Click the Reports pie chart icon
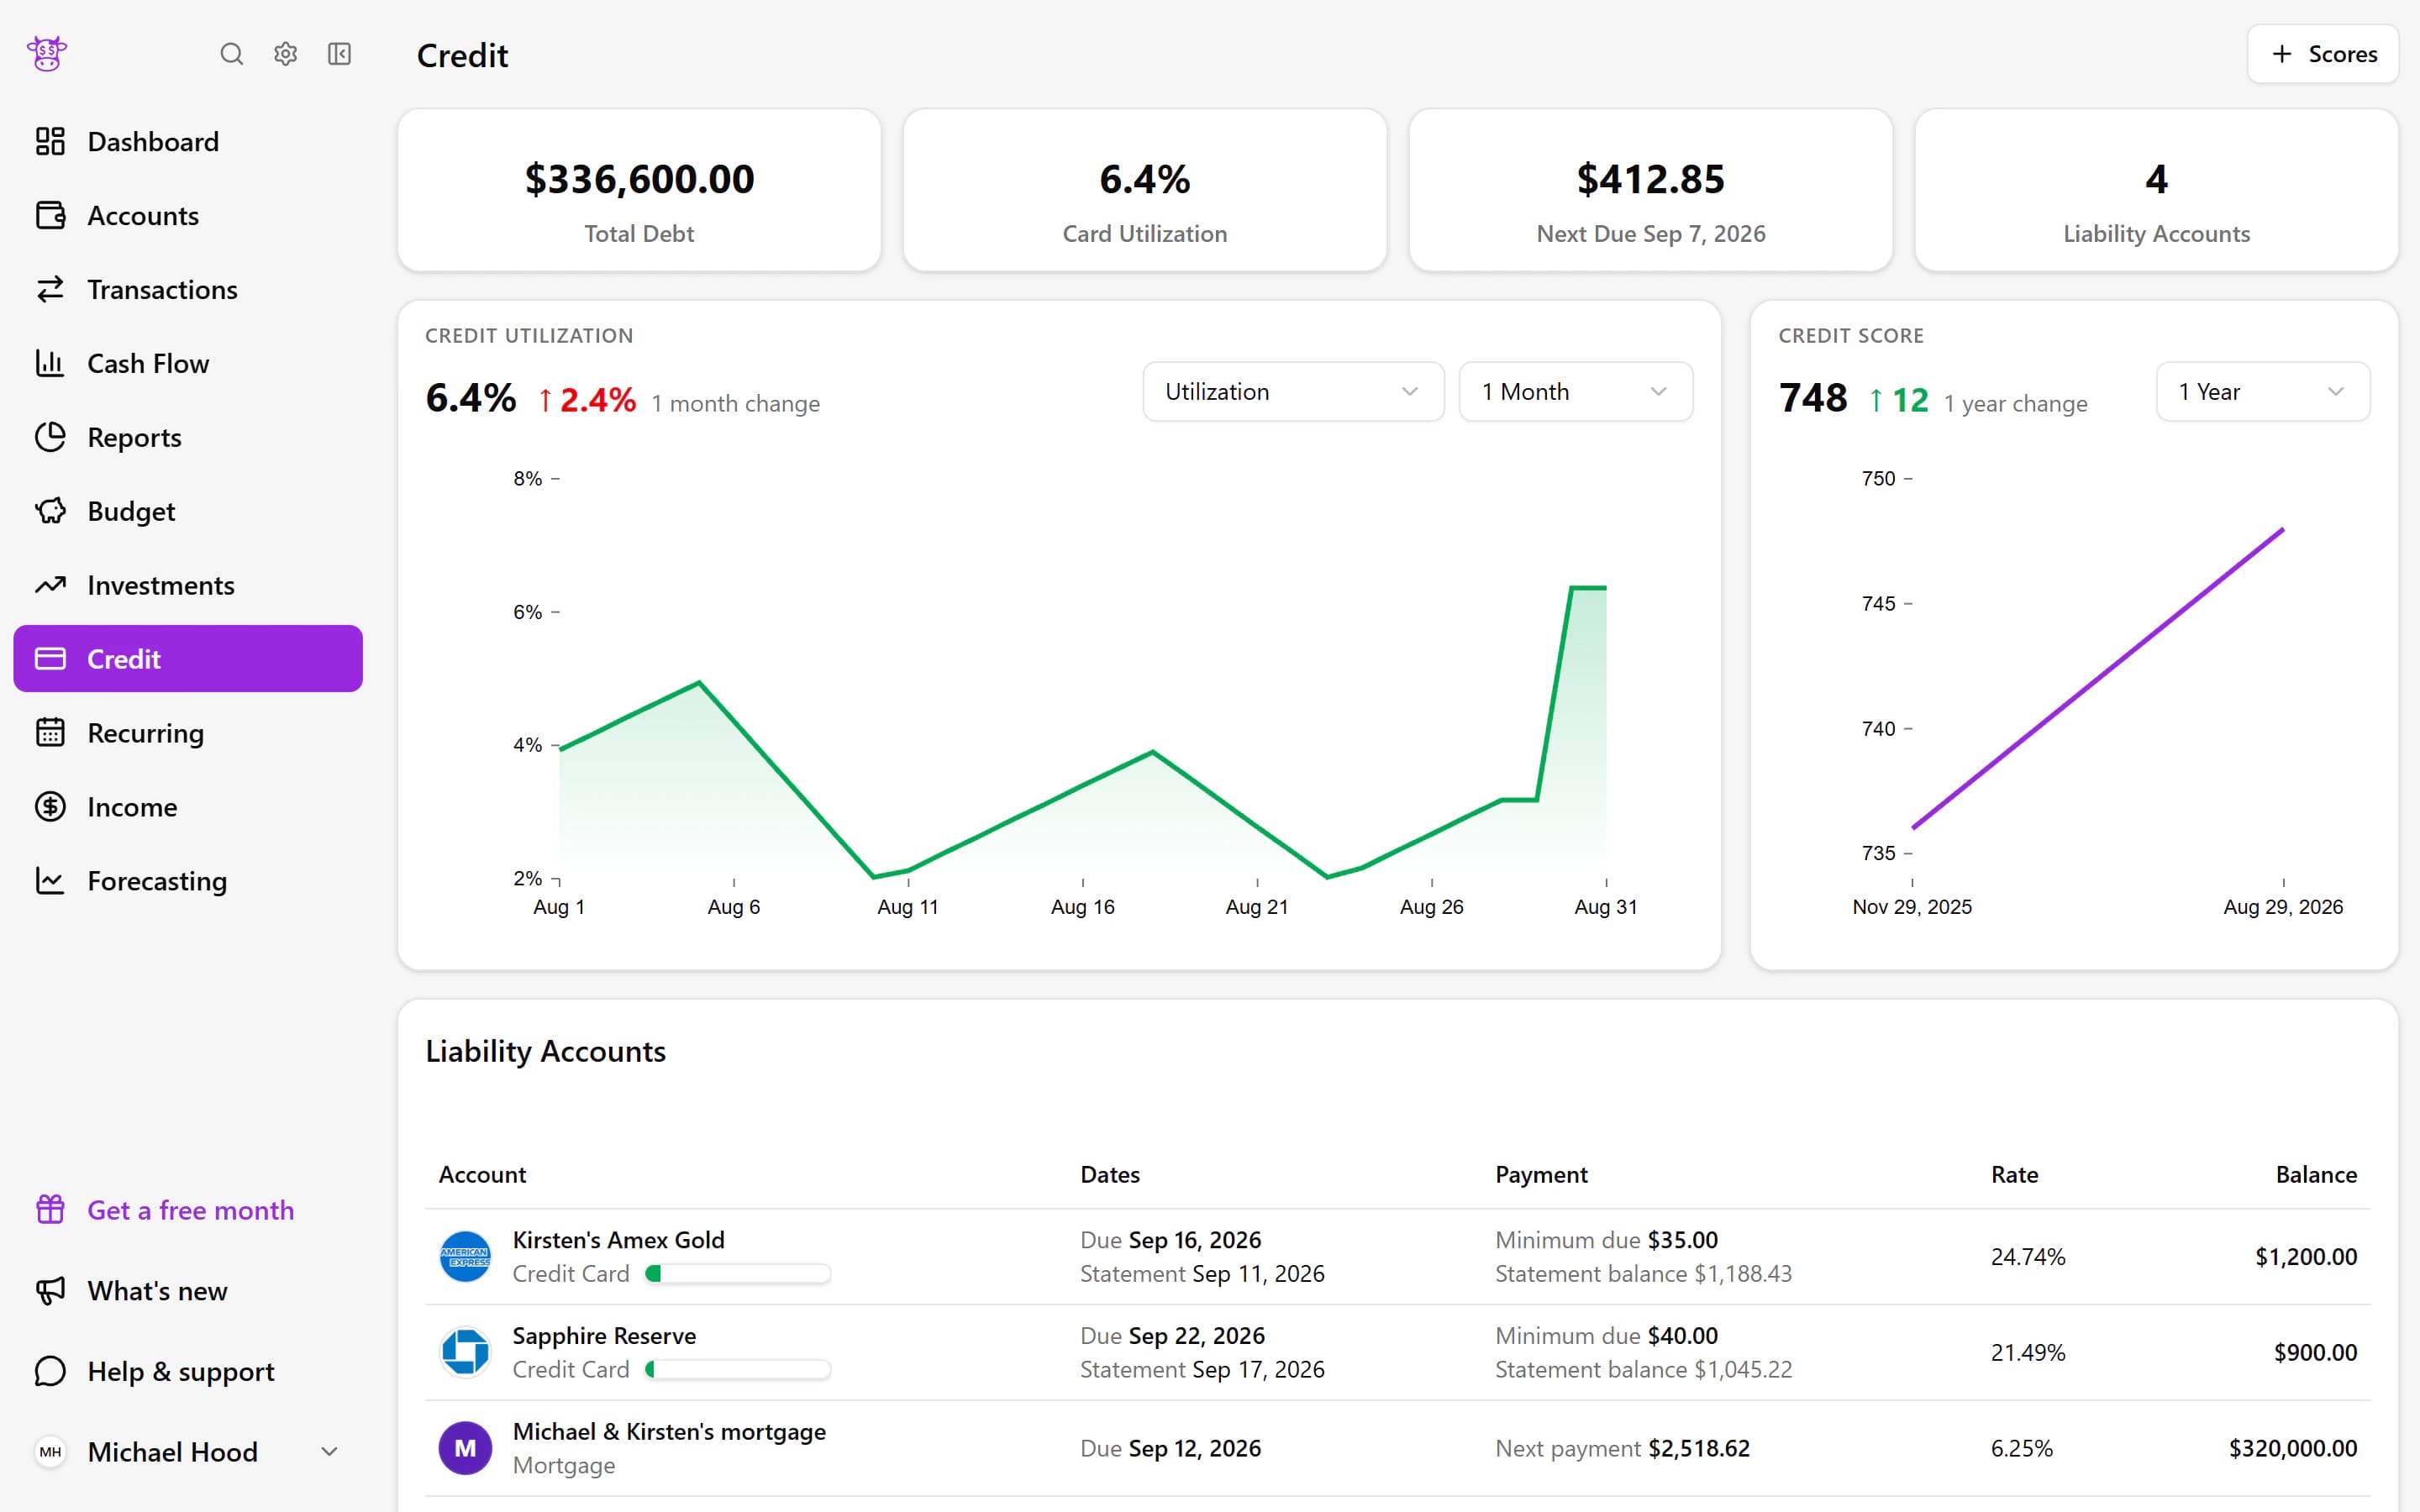This screenshot has width=2420, height=1512. pos(50,437)
